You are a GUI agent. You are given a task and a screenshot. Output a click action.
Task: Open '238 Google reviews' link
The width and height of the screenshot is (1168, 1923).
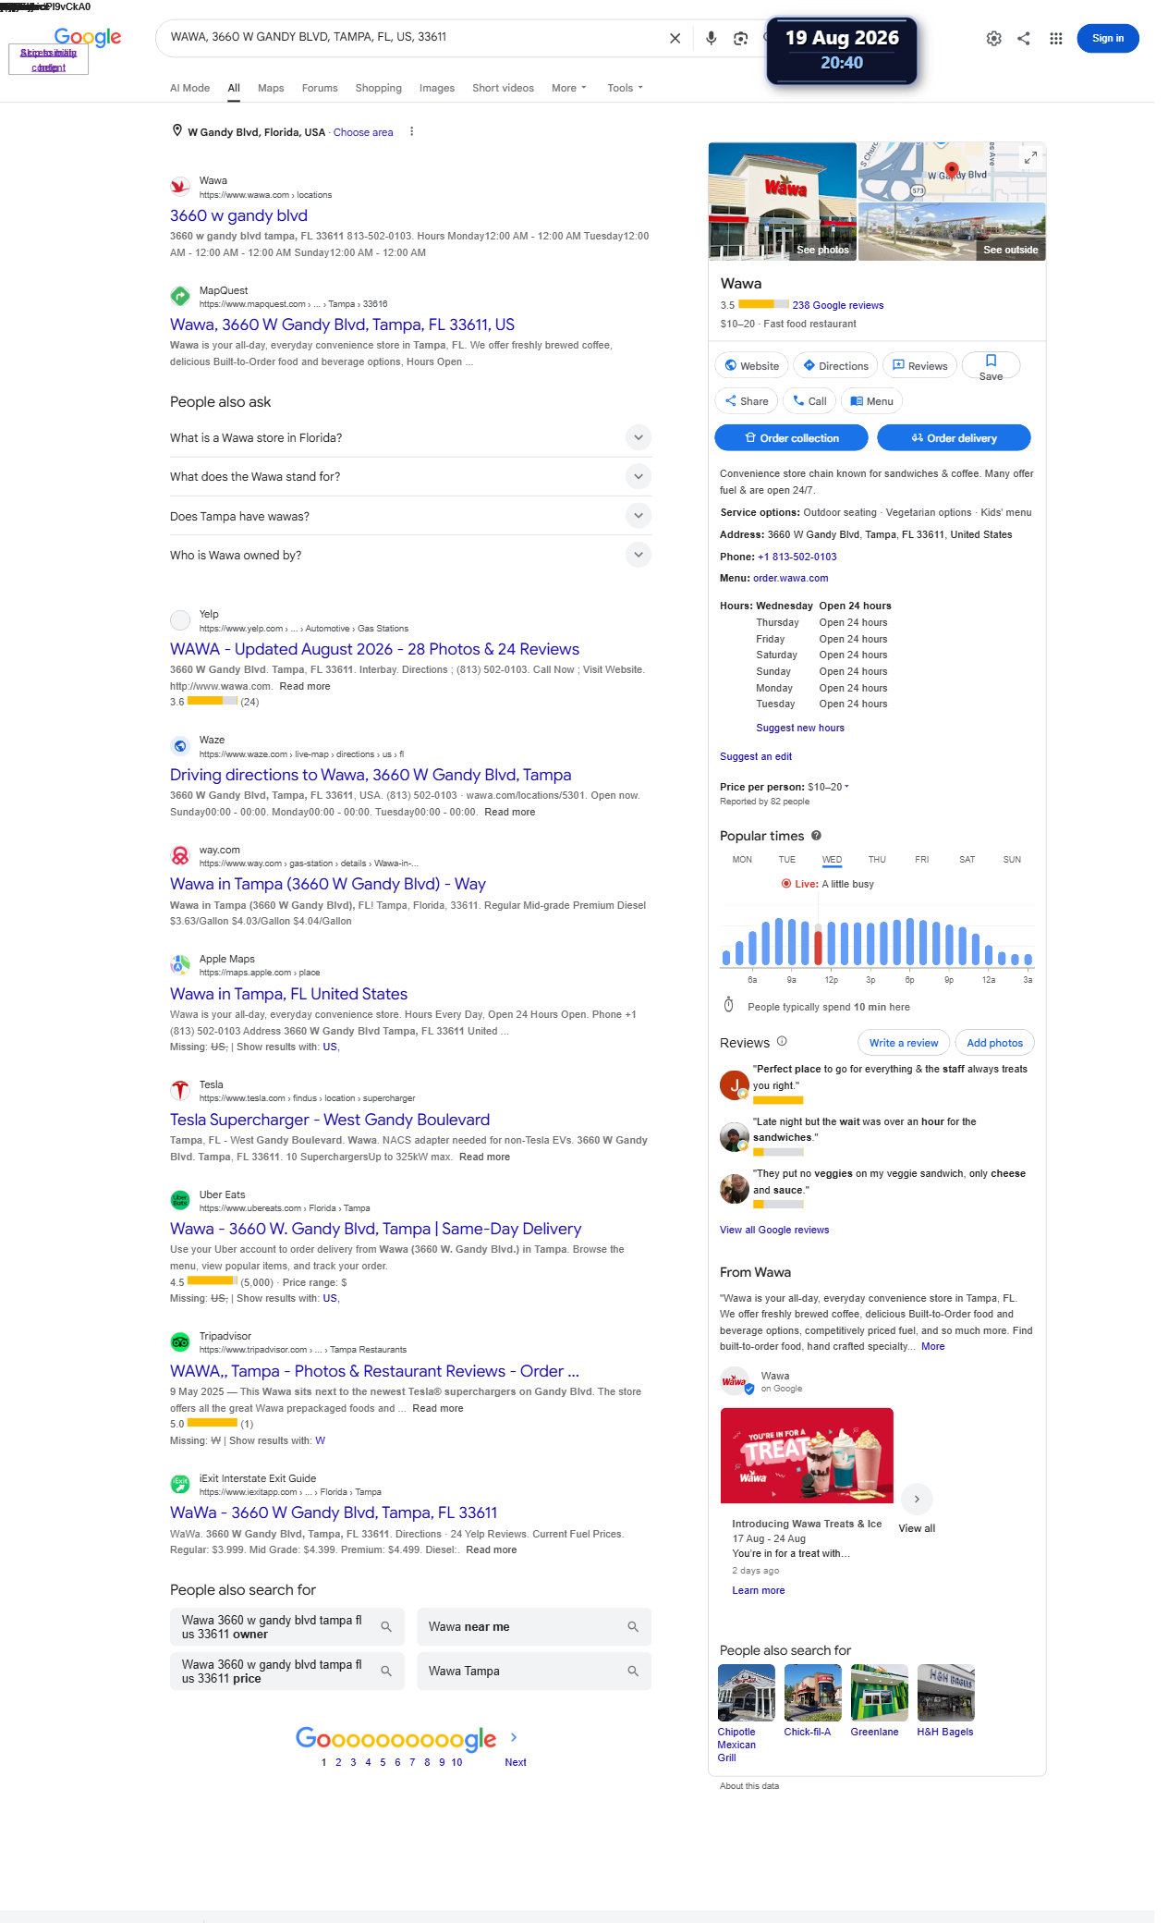click(837, 305)
